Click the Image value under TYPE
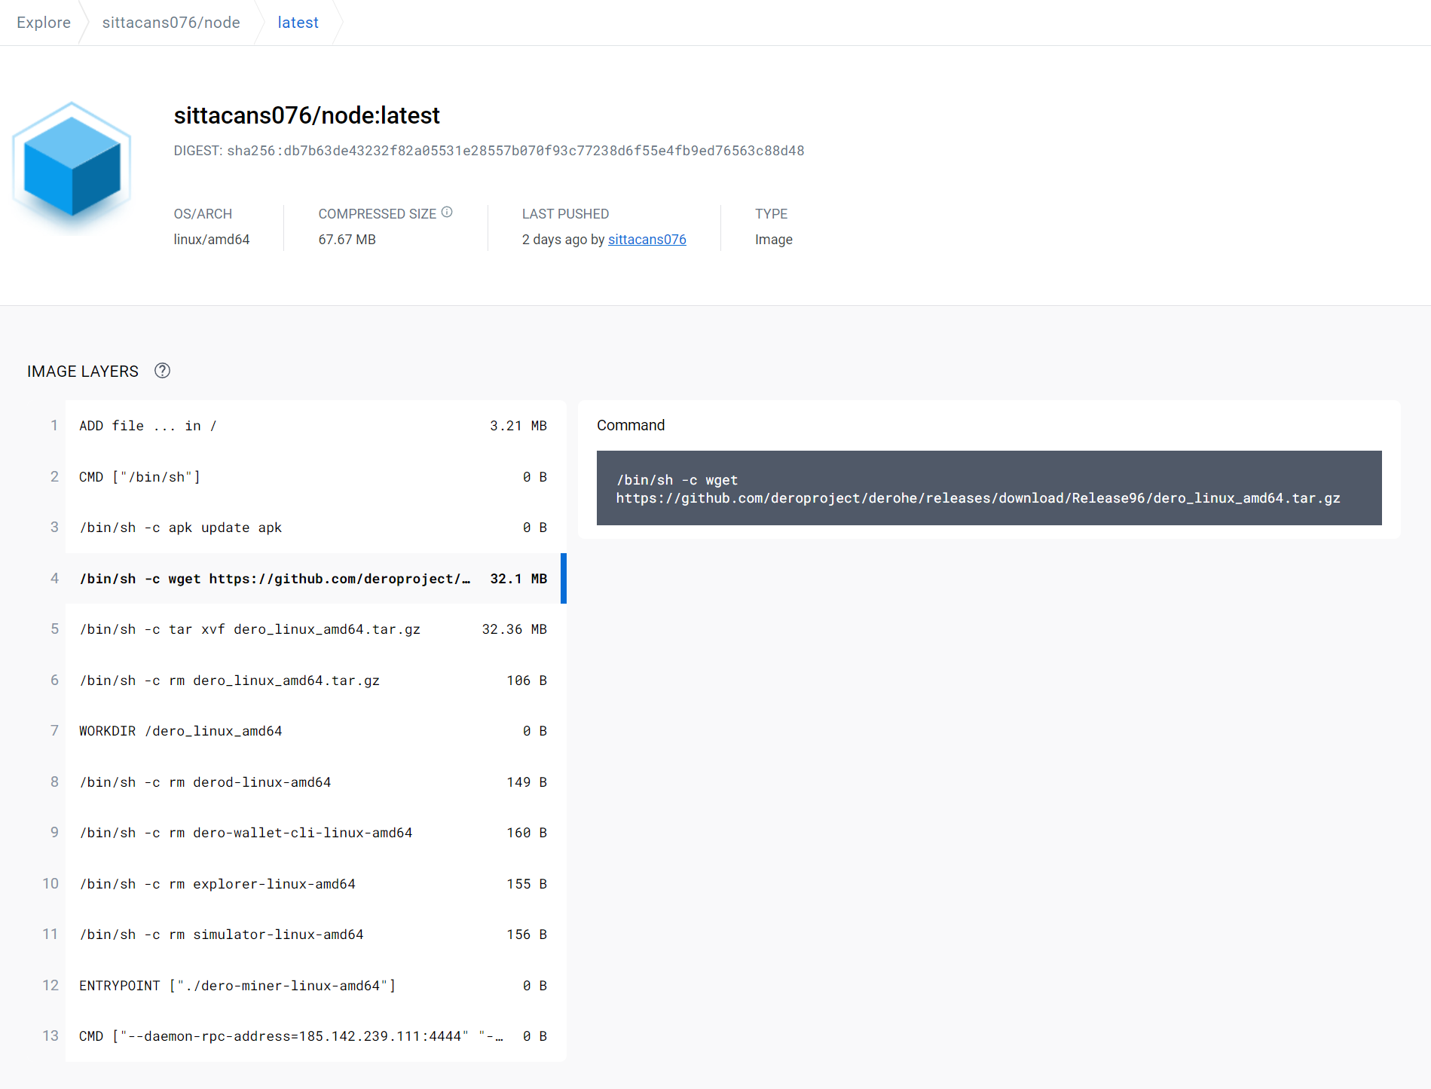Viewport: 1431px width, 1089px height. coord(774,240)
